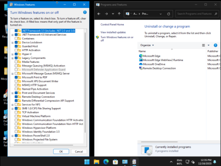Enable HTTP Activation checkbox
Image resolution: width=221 pixels, height=166 pixels.
pyautogui.click(x=16, y=50)
